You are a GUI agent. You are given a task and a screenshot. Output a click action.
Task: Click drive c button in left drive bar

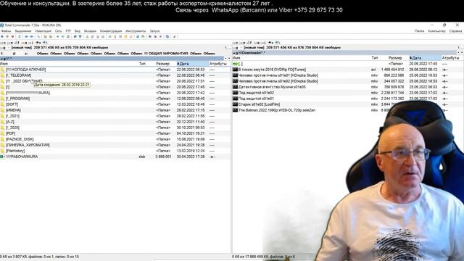click(3, 43)
